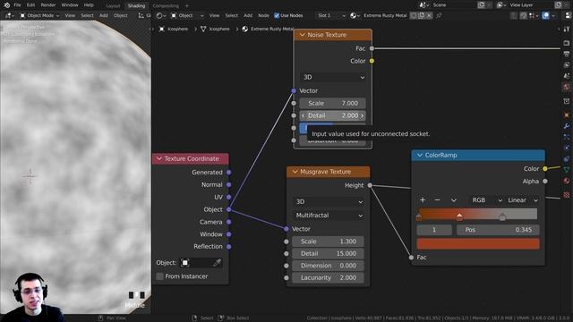Toggle fake user shield for Extreme Rusty Metal
This screenshot has width=573, height=322.
point(414,16)
